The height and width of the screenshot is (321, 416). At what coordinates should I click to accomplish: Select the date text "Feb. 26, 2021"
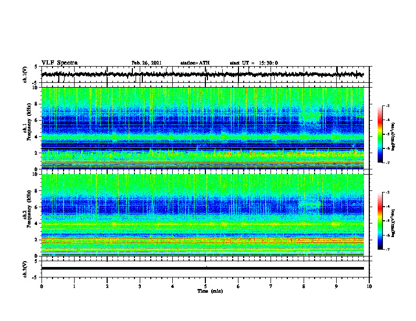[x=147, y=63]
